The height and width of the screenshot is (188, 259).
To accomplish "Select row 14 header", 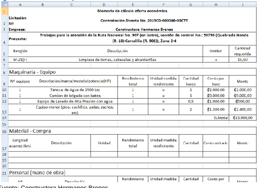I will click(x=5, y=118).
